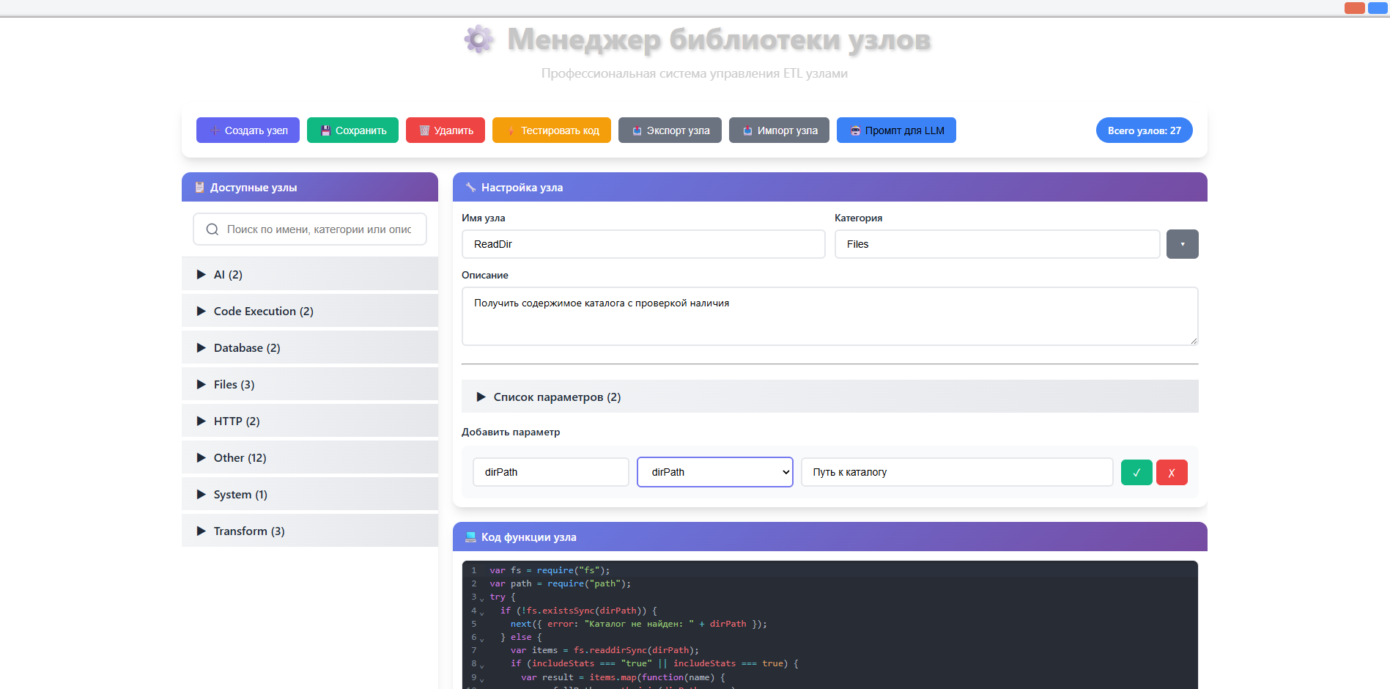
Task: Click code line 5 with Каталог не найден
Action: point(638,624)
